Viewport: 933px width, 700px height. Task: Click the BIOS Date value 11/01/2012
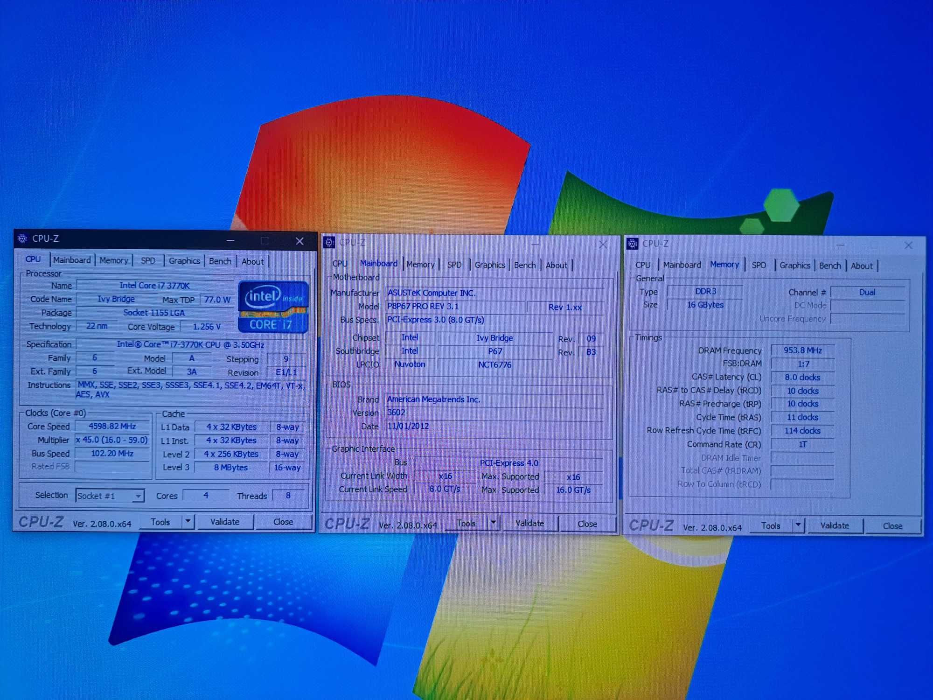coord(495,426)
